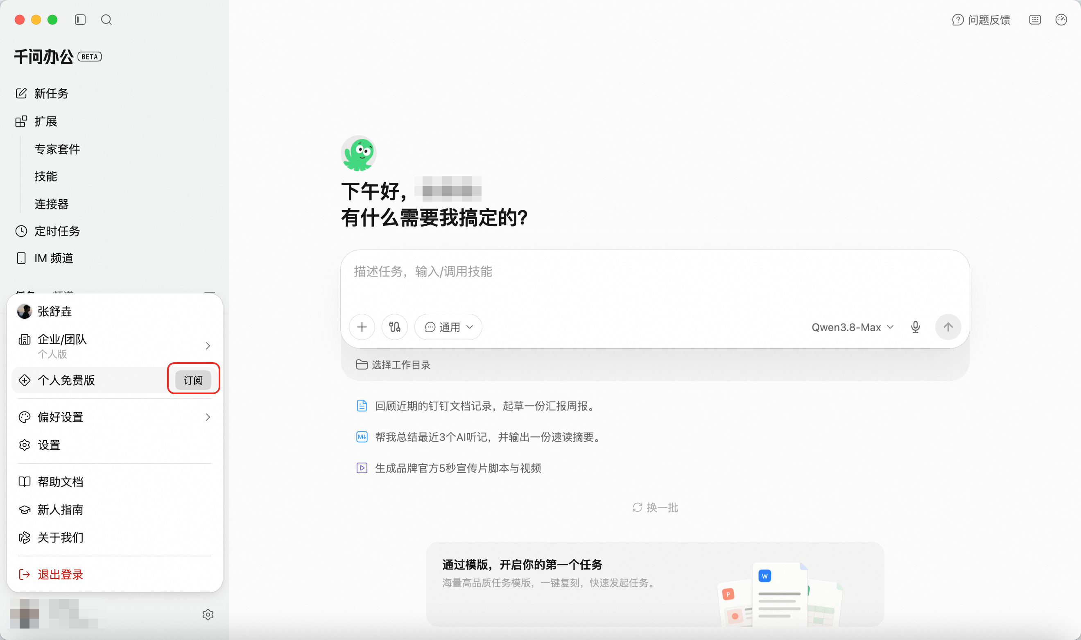Click 选择工作目录

click(x=393, y=365)
